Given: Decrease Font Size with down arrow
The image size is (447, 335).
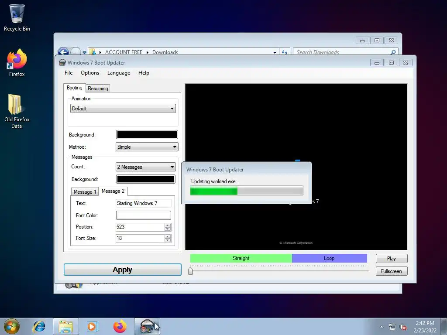Looking at the screenshot, I should tap(168, 240).
